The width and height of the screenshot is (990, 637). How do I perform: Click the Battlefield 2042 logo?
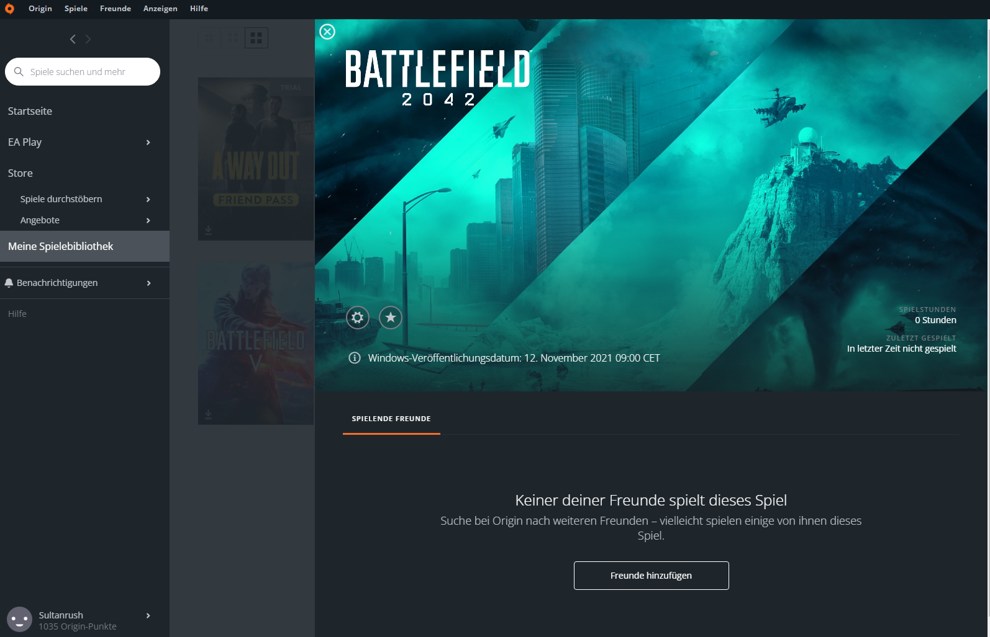pos(438,78)
